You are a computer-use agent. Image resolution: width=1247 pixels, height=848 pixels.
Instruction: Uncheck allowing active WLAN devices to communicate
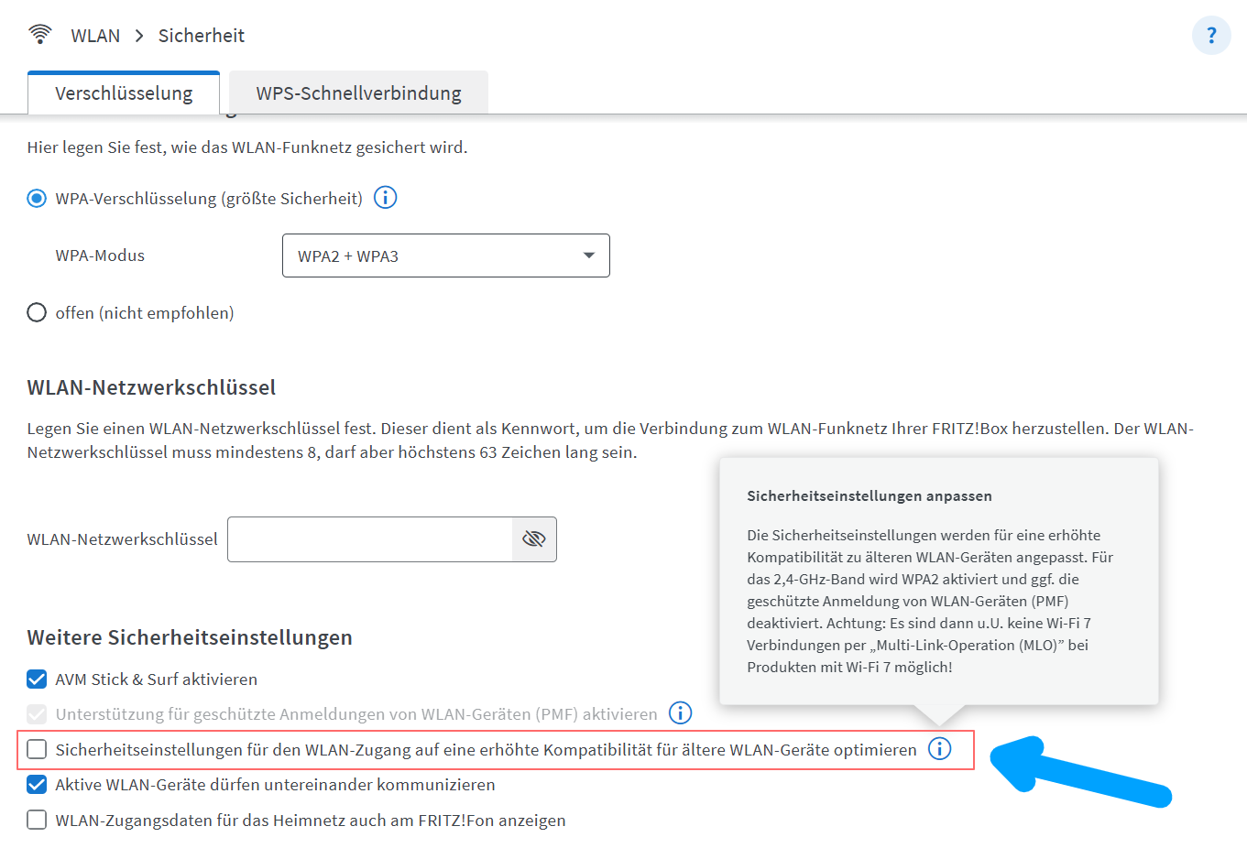(x=36, y=784)
